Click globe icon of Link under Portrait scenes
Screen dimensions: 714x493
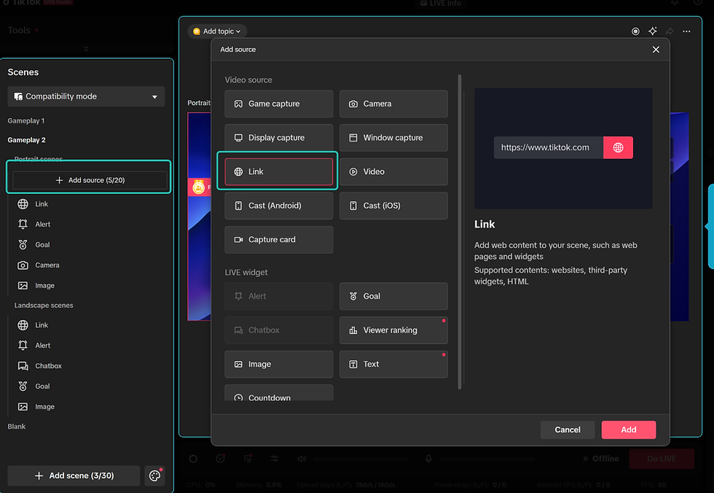click(x=23, y=204)
